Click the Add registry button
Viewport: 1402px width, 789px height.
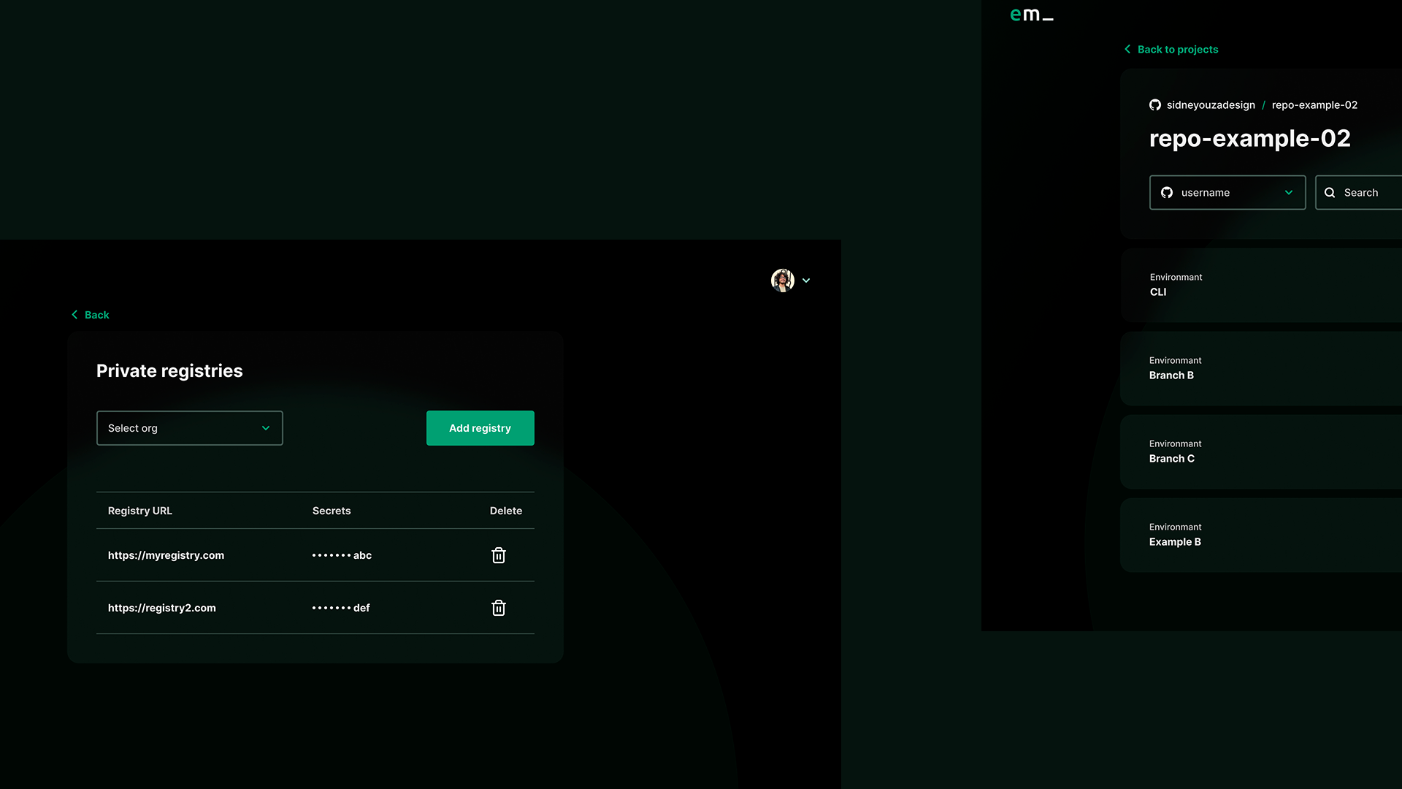tap(480, 428)
